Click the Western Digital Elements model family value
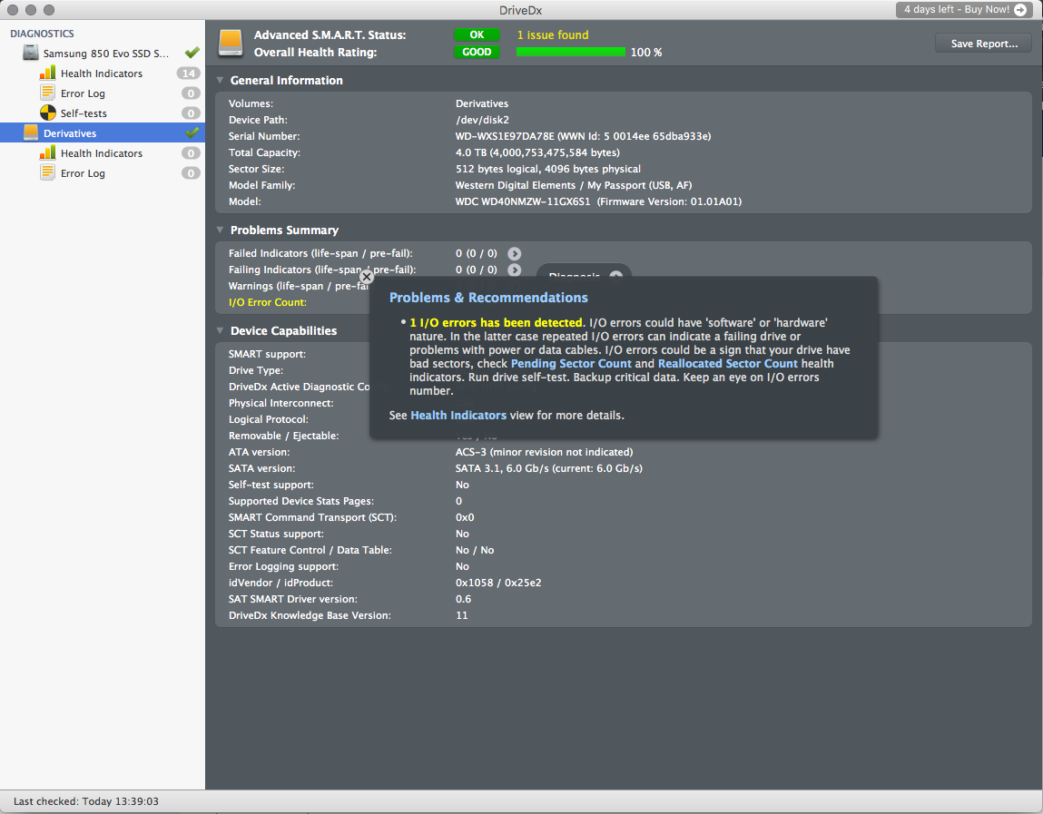Screen dimensions: 1043x814 click(574, 185)
